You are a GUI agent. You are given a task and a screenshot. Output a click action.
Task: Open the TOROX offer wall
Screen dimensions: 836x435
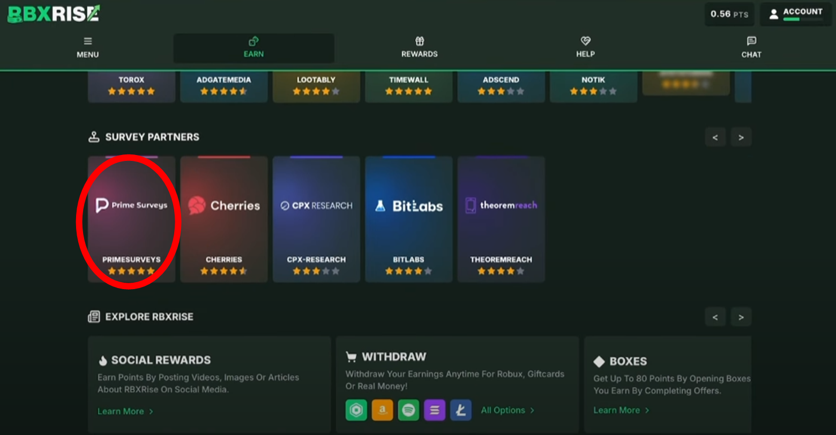pyautogui.click(x=131, y=86)
